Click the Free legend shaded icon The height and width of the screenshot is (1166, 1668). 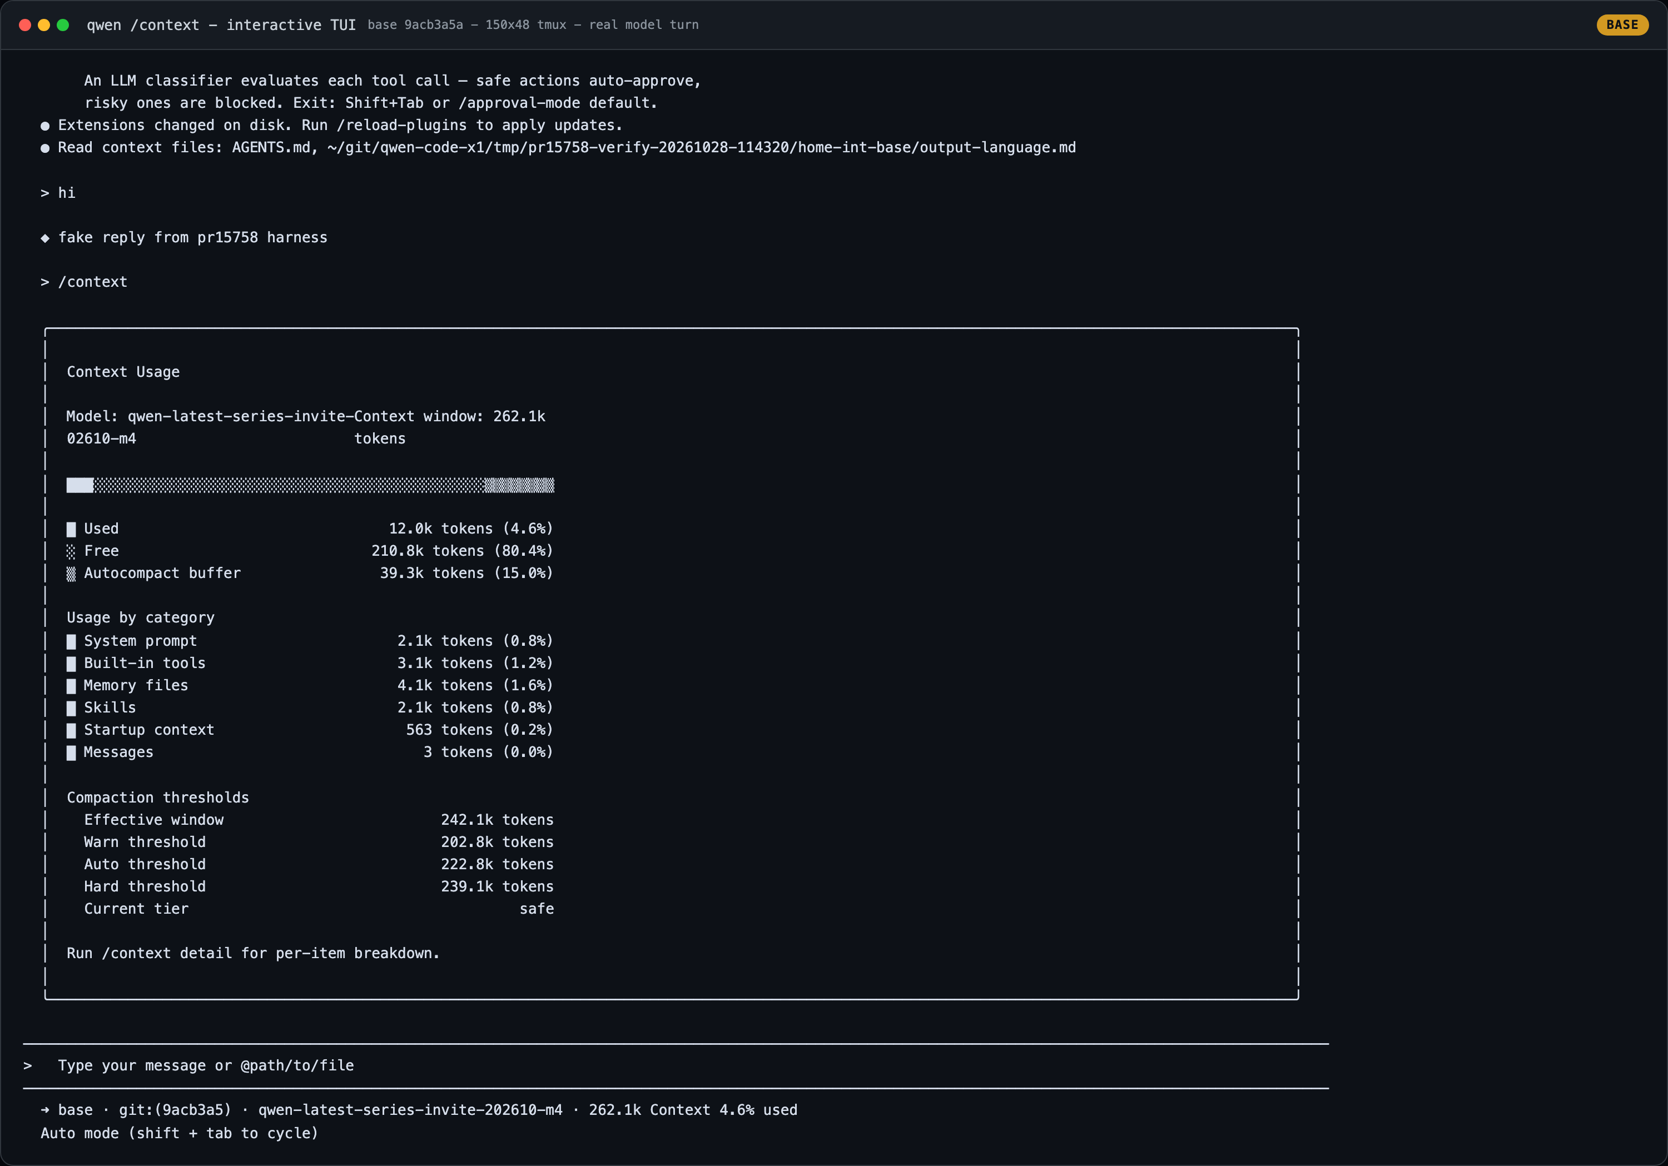(x=71, y=552)
